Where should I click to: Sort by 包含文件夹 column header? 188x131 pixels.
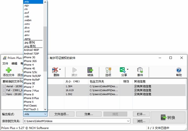104,82
